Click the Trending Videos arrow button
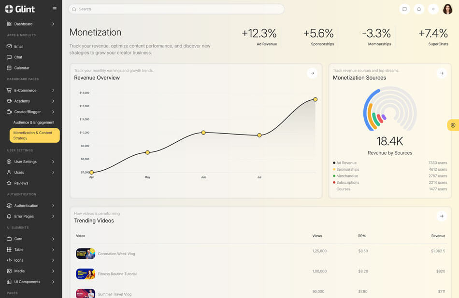 click(441, 216)
